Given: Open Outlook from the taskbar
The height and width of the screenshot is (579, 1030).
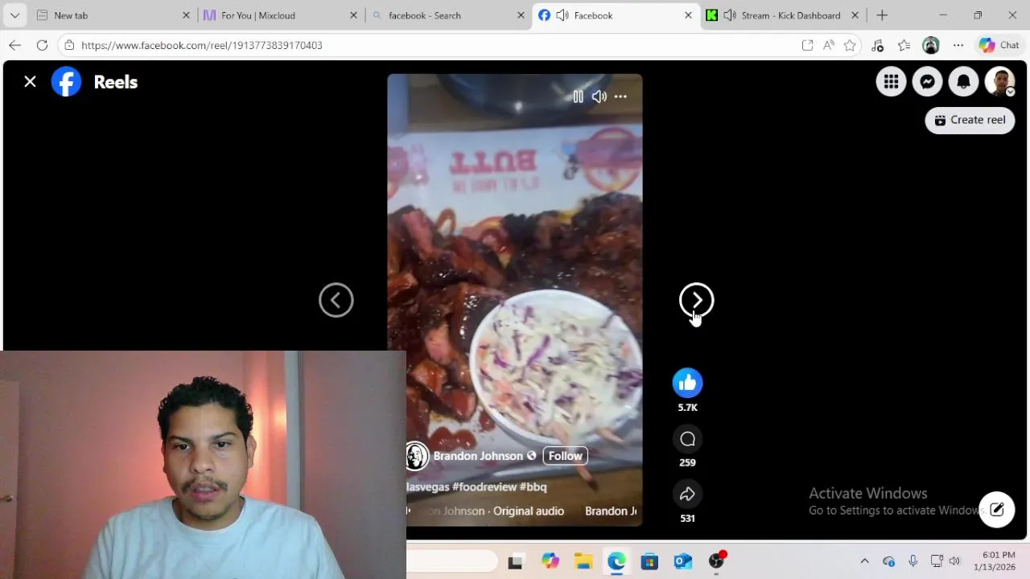Looking at the screenshot, I should [683, 561].
